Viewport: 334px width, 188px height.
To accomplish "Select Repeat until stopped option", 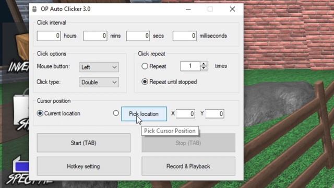I will click(x=145, y=81).
